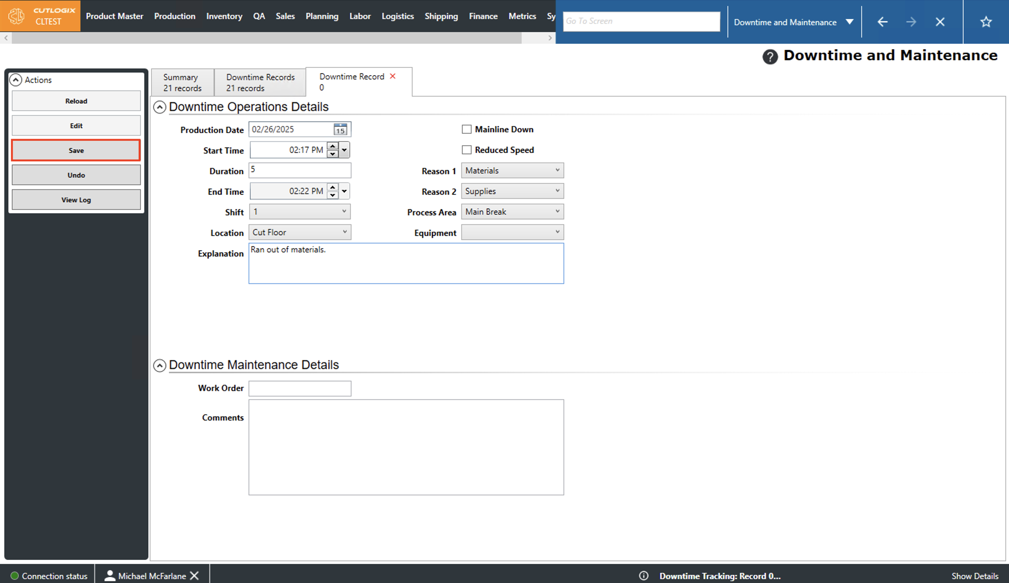Click the help question mark icon
The width and height of the screenshot is (1009, 583).
(770, 56)
